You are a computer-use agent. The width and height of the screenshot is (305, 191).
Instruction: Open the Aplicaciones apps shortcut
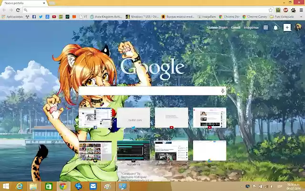tap(12, 17)
